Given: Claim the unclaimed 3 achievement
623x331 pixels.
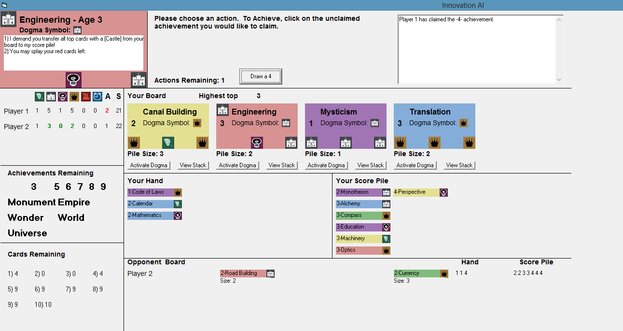Looking at the screenshot, I should (33, 187).
